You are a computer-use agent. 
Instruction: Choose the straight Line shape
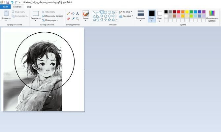(94, 12)
